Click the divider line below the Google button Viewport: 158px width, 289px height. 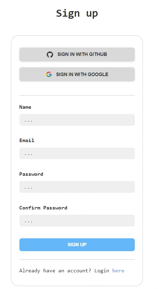point(77,96)
